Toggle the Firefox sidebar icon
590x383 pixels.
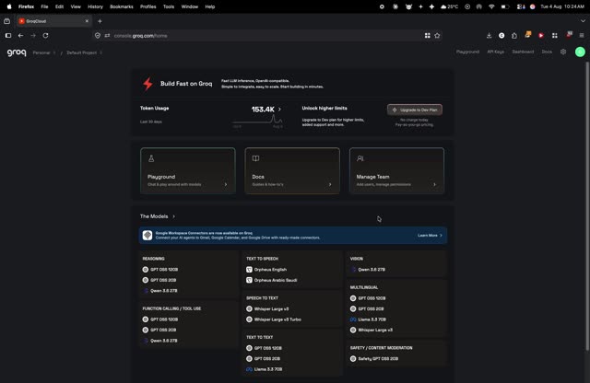pyautogui.click(x=8, y=35)
